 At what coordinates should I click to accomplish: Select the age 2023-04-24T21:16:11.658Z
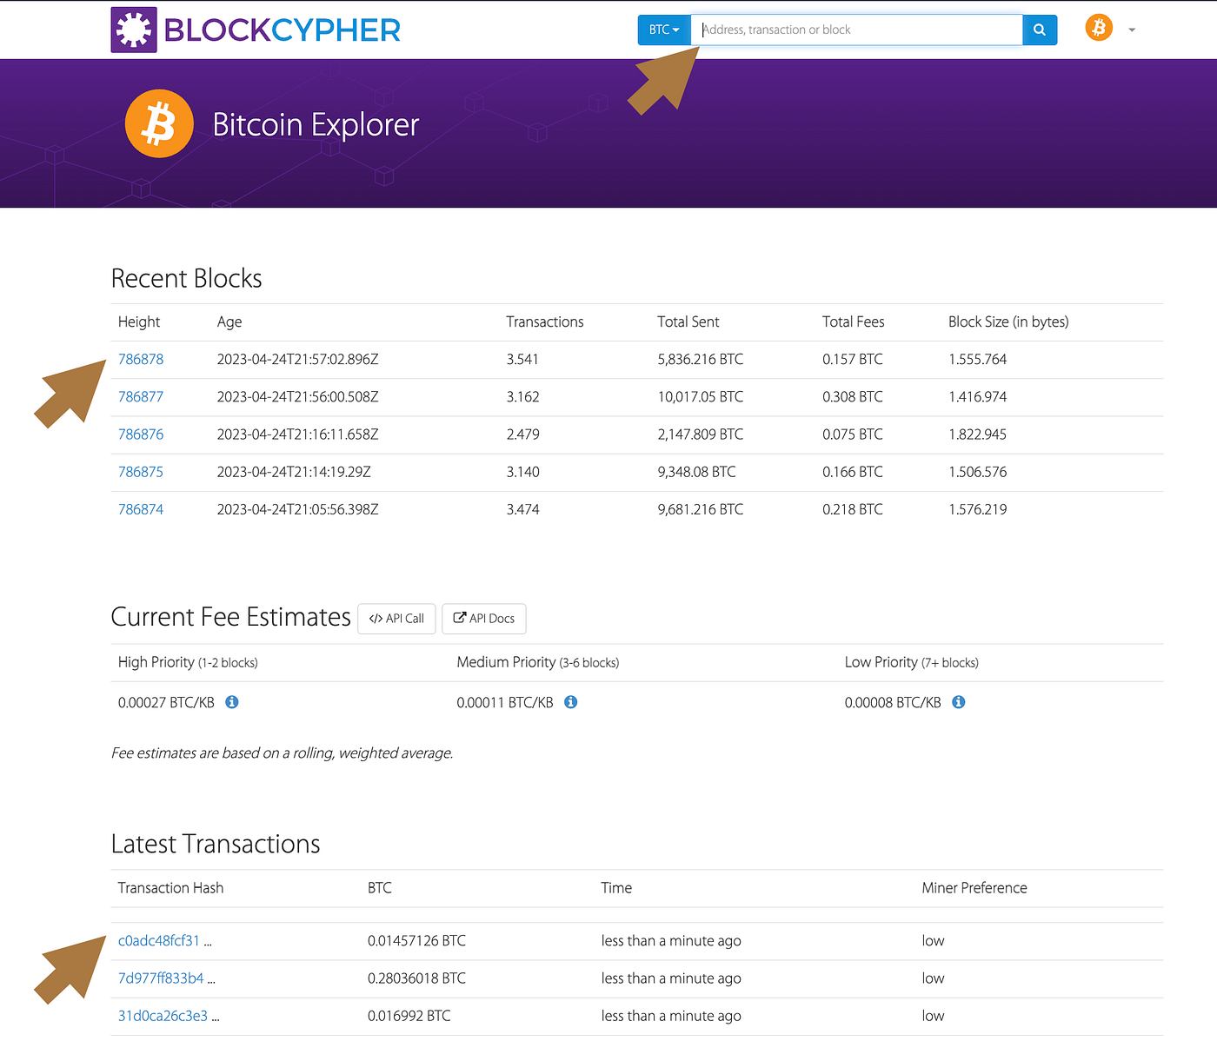click(298, 434)
